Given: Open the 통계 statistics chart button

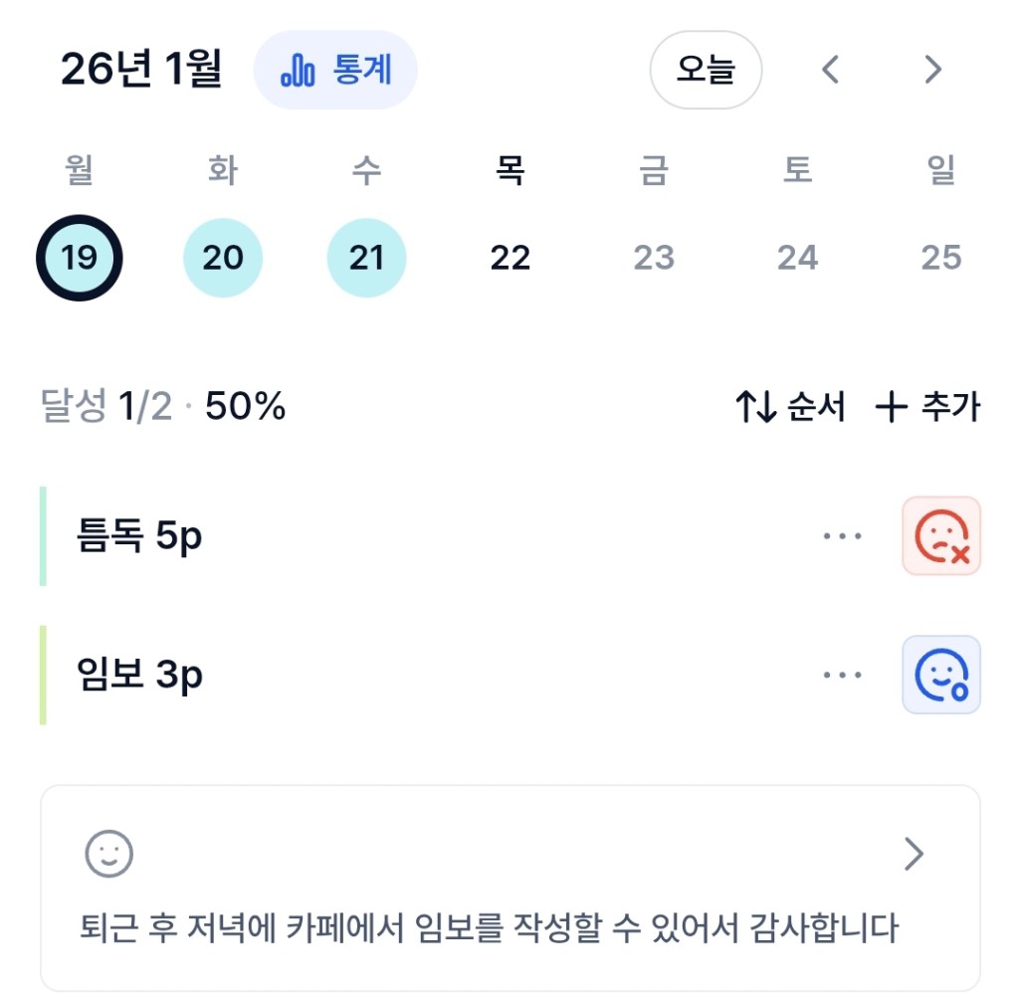Looking at the screenshot, I should (x=335, y=70).
